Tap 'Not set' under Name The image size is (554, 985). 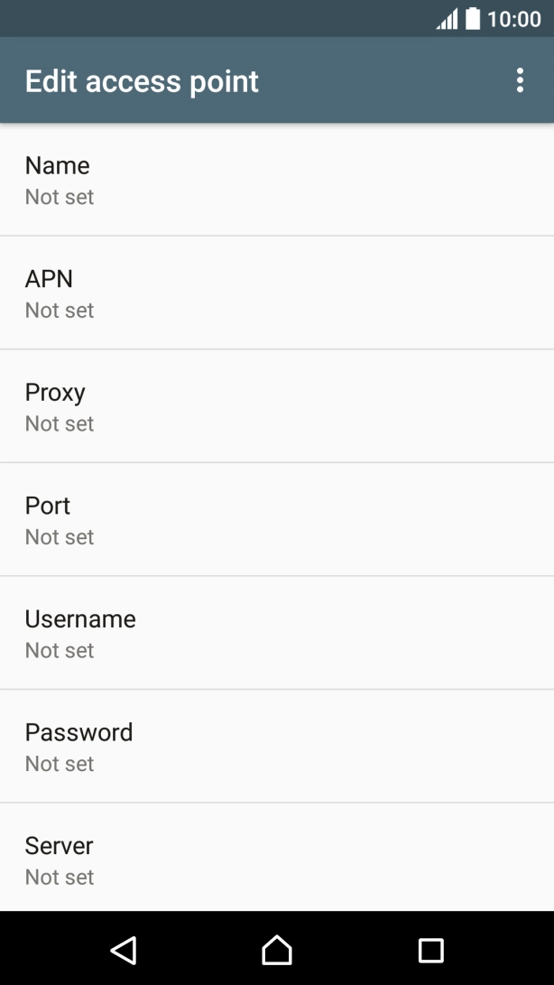click(60, 197)
